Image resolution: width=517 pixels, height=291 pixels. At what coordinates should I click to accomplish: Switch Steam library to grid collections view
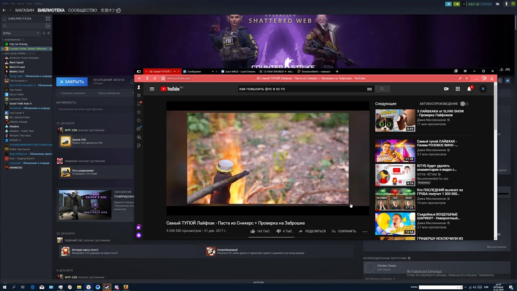pyautogui.click(x=48, y=19)
